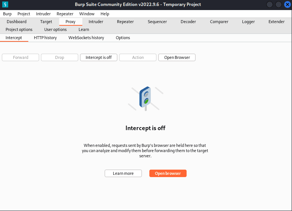
Task: Go to the Decoder tab
Action: [188, 22]
